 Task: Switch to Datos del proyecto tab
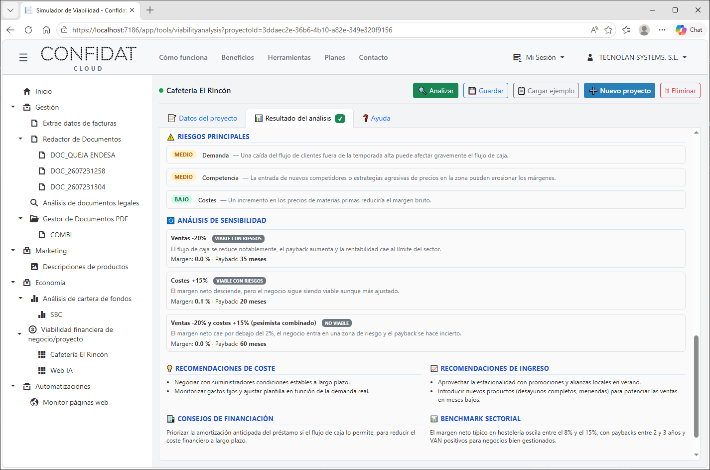point(202,119)
